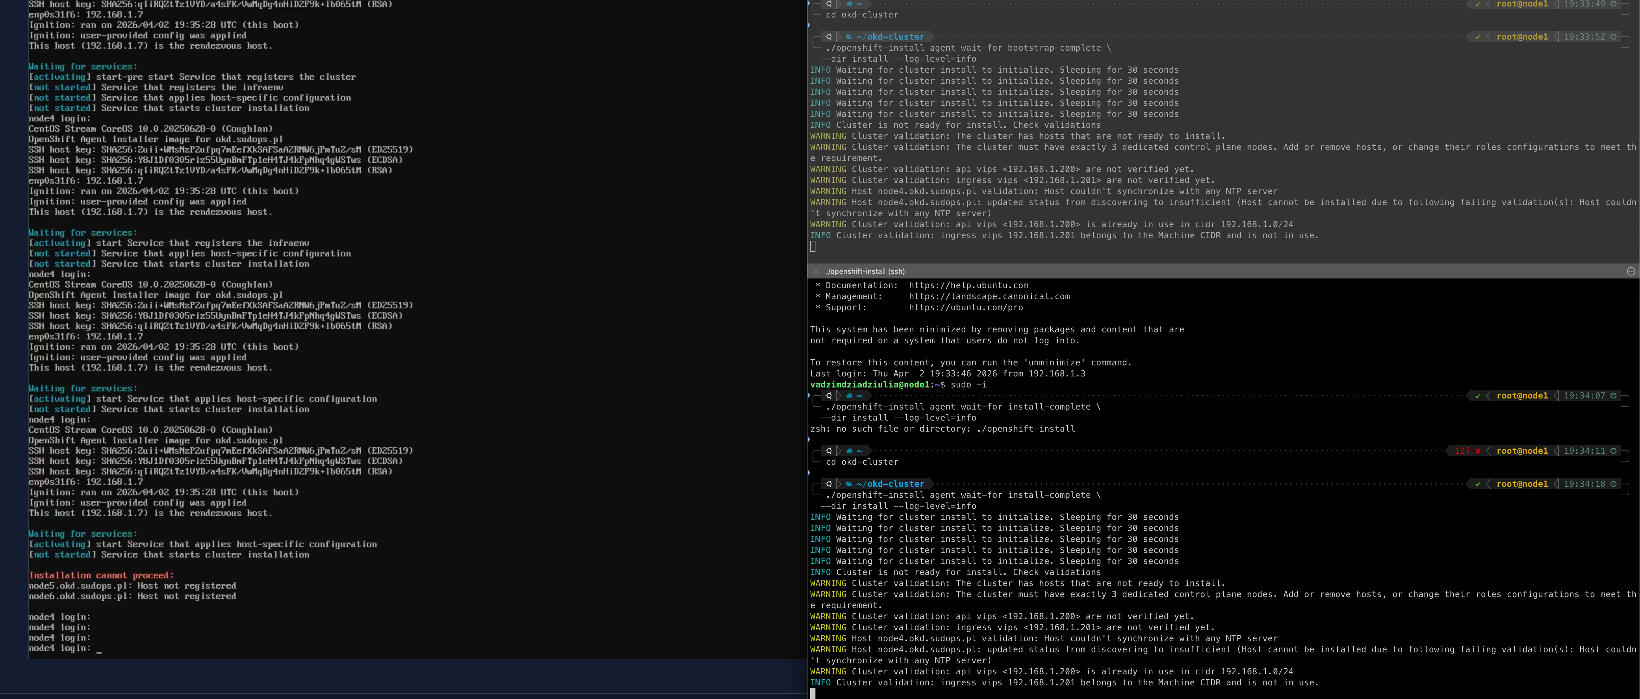Click 'zsh: no such file or directory' error
Screen dimensions: 1640x699
click(x=942, y=429)
